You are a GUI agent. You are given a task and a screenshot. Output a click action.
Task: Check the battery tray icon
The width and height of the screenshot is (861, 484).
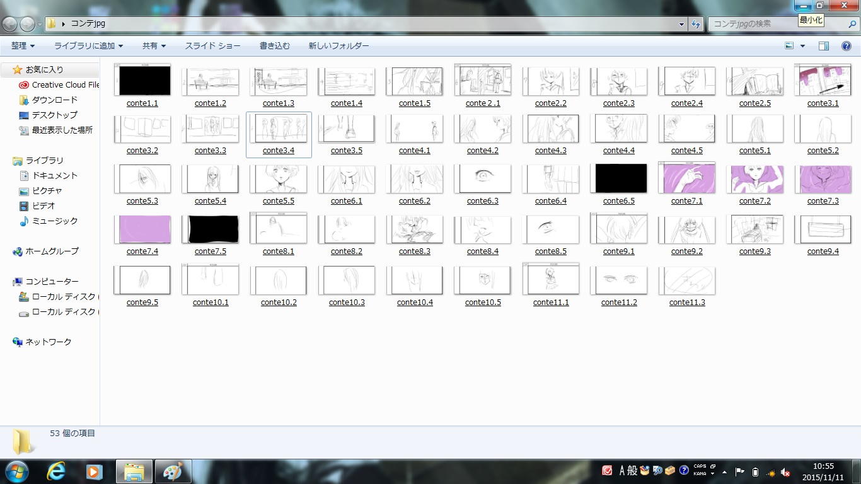pyautogui.click(x=755, y=471)
